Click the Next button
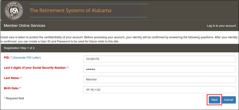Viewport: 239px width, 110px height. point(215,100)
